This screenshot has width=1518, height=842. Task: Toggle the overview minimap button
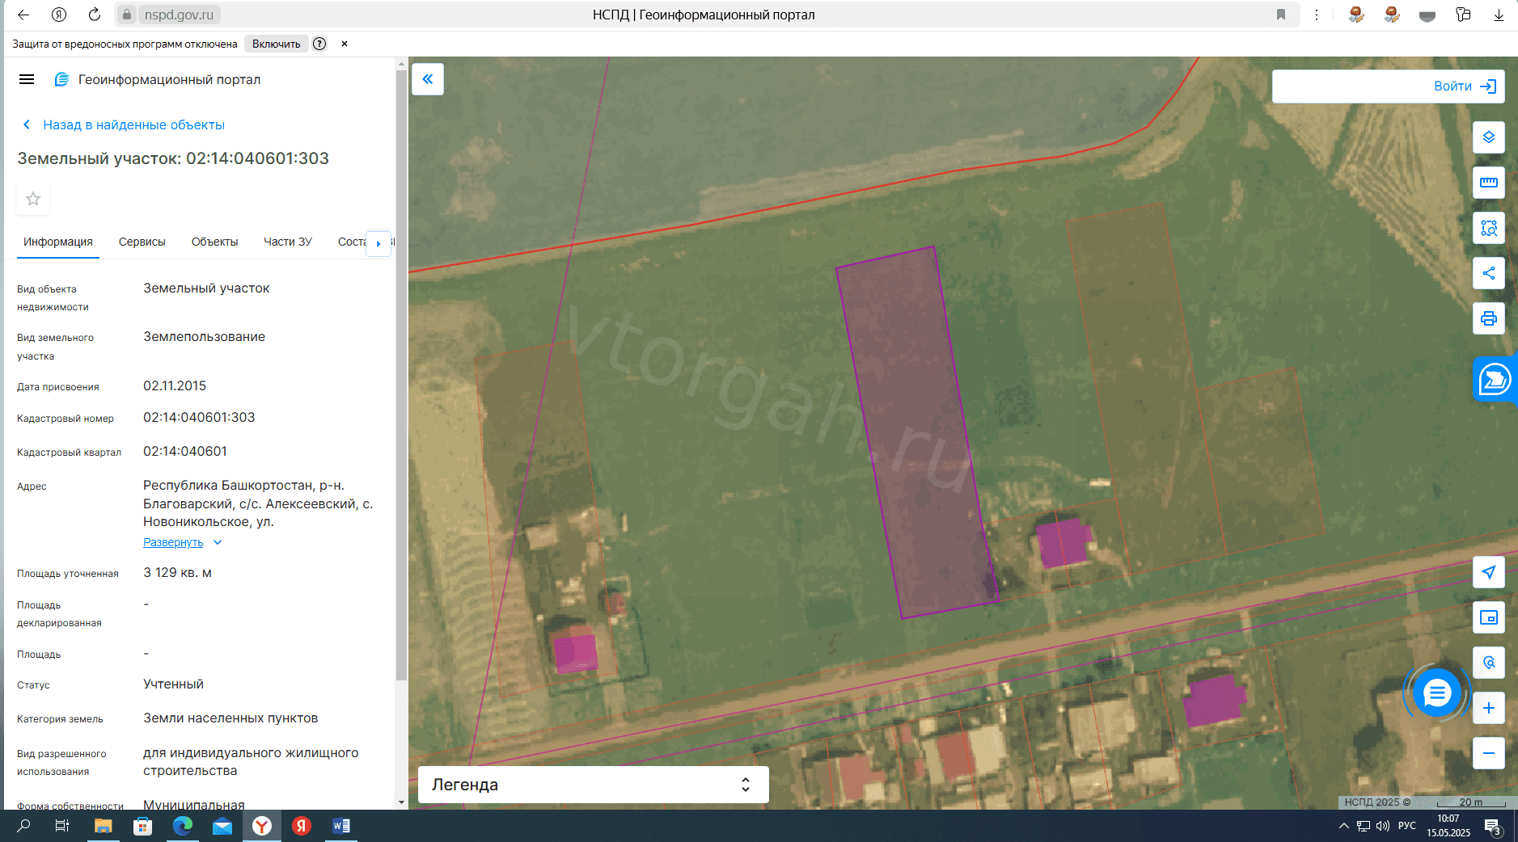1489,617
